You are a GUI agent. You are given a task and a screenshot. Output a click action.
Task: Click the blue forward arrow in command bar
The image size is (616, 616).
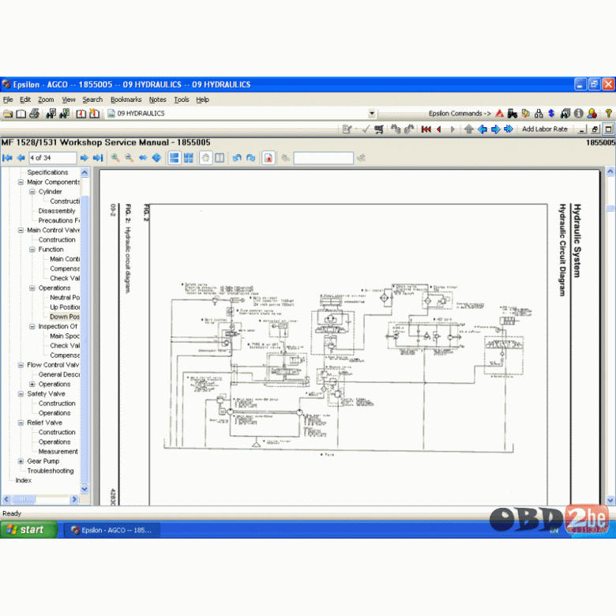(x=495, y=129)
